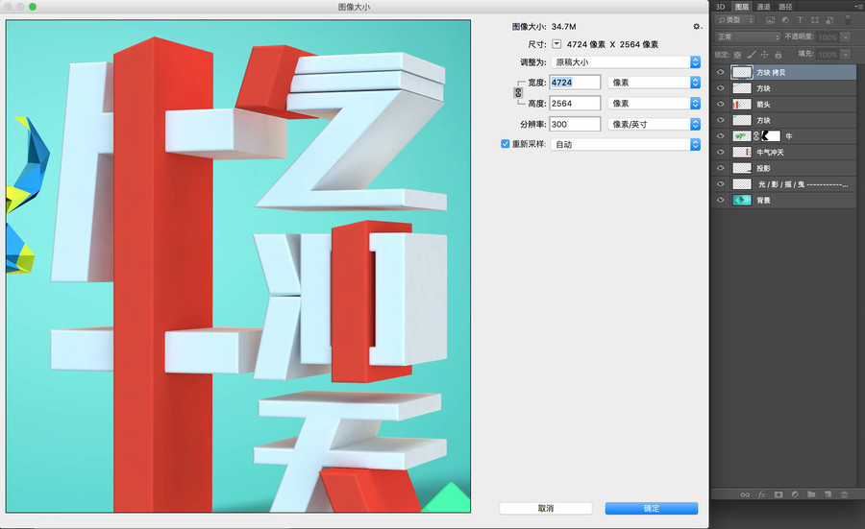Open the 类型 layer filter dropdown
Viewport: 865px width, 529px height.
(x=734, y=20)
